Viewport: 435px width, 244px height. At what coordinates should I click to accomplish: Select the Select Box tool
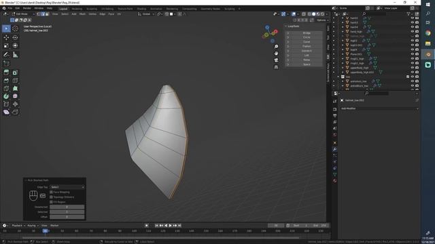(x=6, y=28)
